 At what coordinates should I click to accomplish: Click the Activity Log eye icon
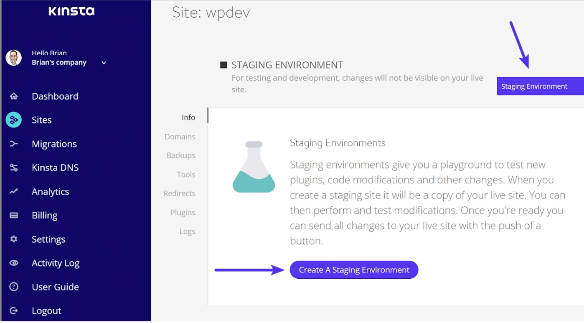[x=14, y=263]
